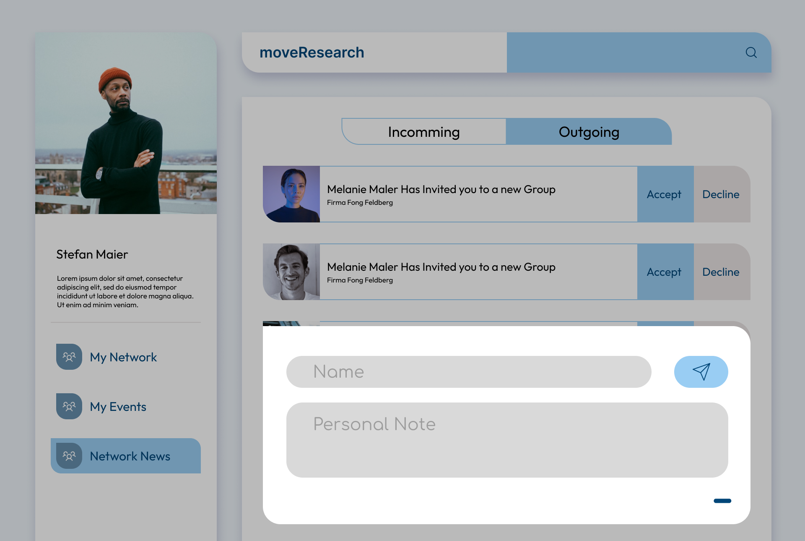Open the My Network menu item
The width and height of the screenshot is (805, 541).
123,357
